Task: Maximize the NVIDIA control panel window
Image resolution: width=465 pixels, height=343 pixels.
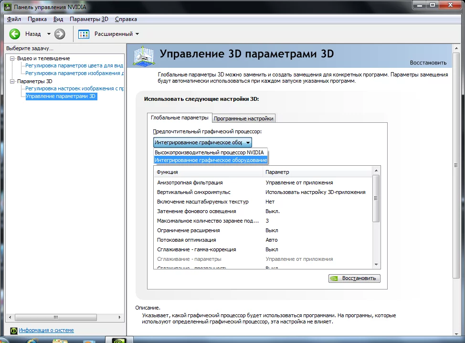Action: pyautogui.click(x=433, y=5)
